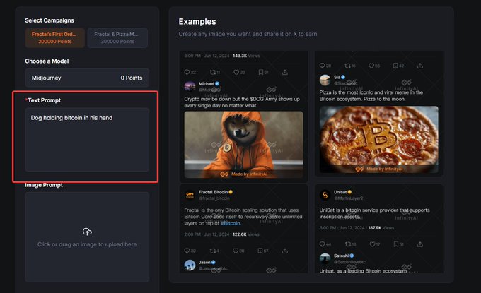This screenshot has width=481, height=293.
Task: Click reply icon with 32 comments
Action: pos(187,251)
